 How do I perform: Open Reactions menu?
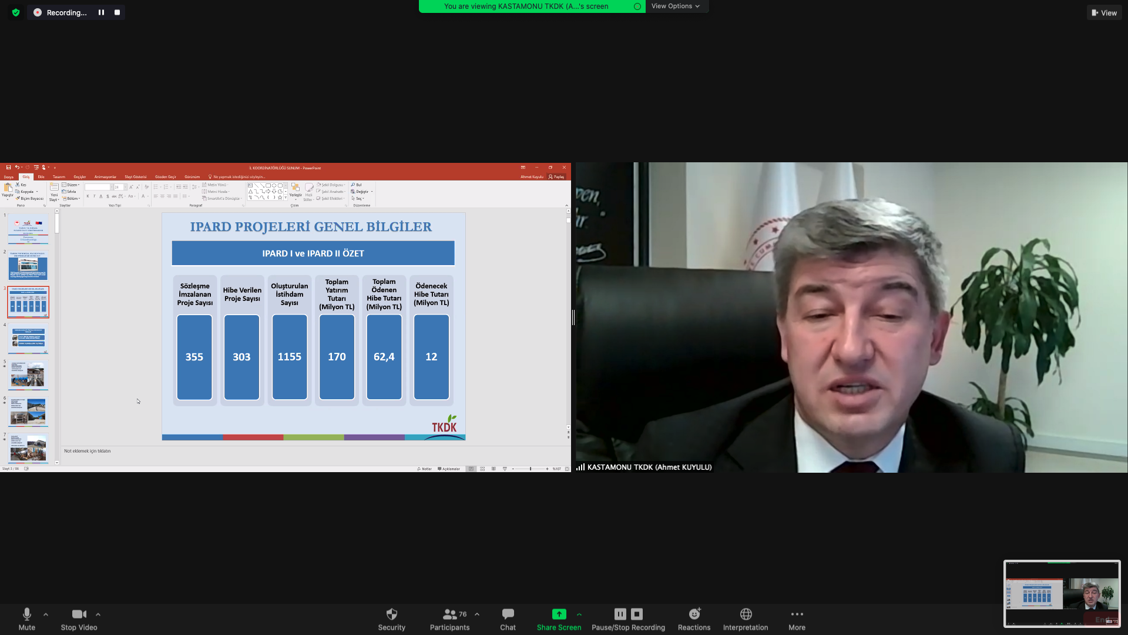pyautogui.click(x=694, y=619)
